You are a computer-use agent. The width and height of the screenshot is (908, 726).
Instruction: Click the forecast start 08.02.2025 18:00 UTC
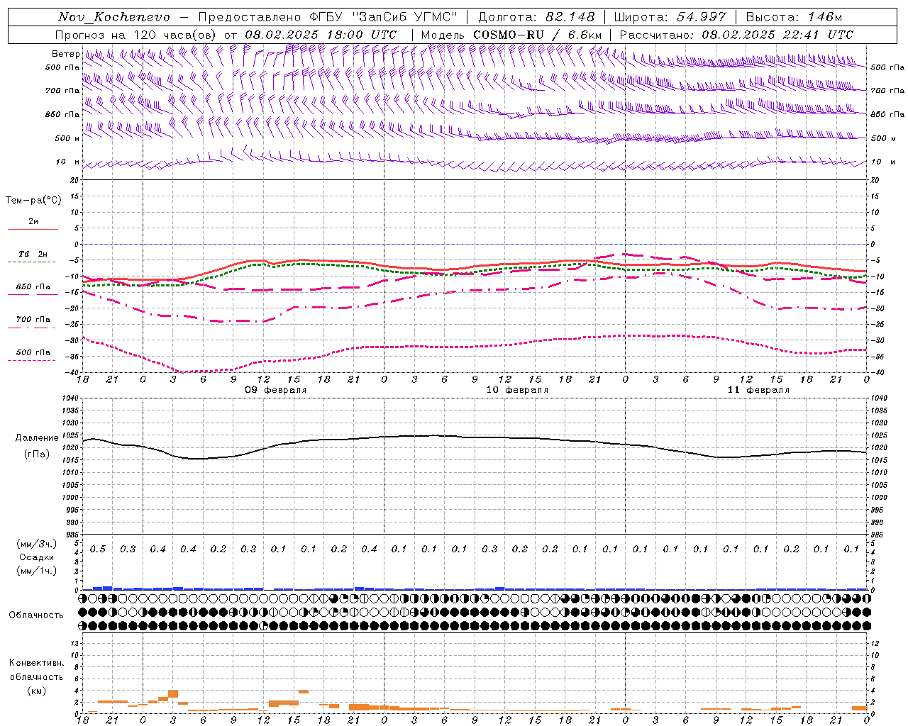click(x=321, y=35)
